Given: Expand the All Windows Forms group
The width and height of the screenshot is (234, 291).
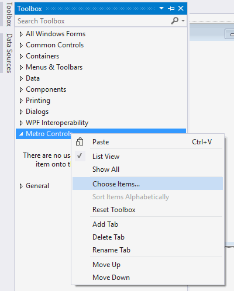Looking at the screenshot, I should pyautogui.click(x=21, y=34).
